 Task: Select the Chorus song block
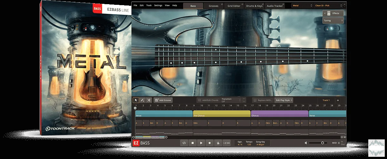pos(280,114)
